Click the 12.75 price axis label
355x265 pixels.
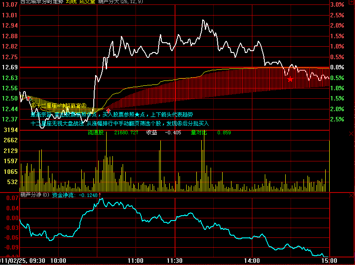(x=9, y=57)
